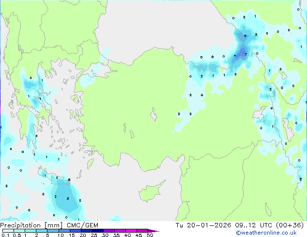Click the 0.1–0.5 mm lightest legend swatch
The image size is (307, 237).
pos(8,231)
